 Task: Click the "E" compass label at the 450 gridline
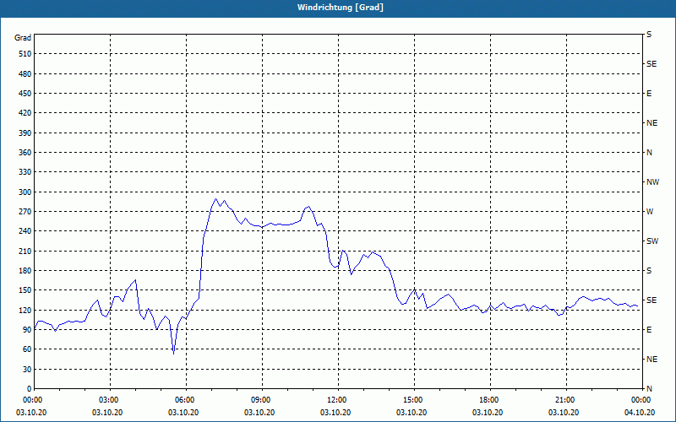point(649,94)
